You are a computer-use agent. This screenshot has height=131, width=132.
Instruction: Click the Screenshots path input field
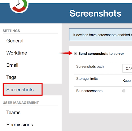[127, 68]
